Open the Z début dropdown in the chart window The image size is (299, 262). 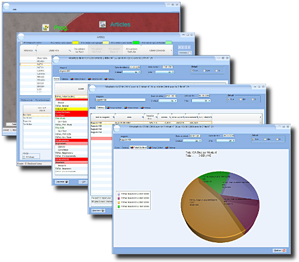click(x=192, y=141)
